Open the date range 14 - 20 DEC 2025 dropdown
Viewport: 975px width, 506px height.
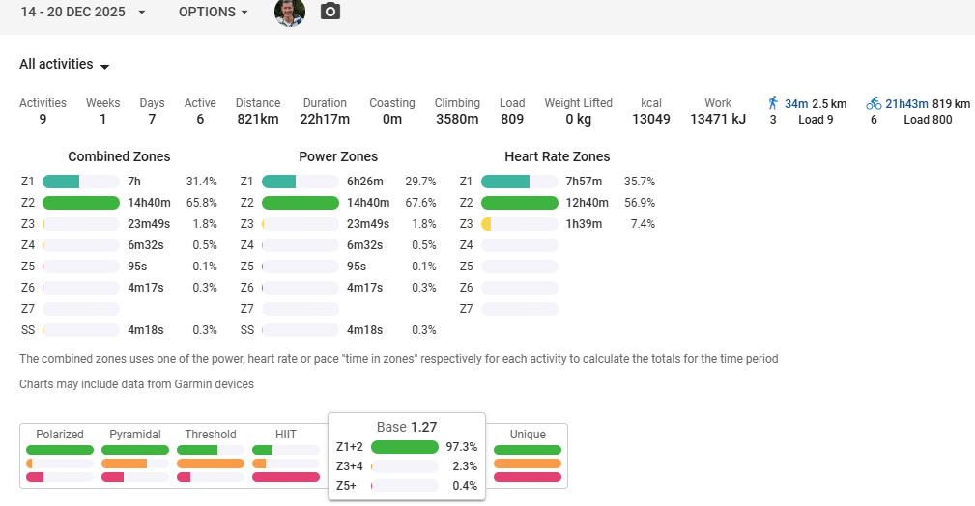point(83,12)
